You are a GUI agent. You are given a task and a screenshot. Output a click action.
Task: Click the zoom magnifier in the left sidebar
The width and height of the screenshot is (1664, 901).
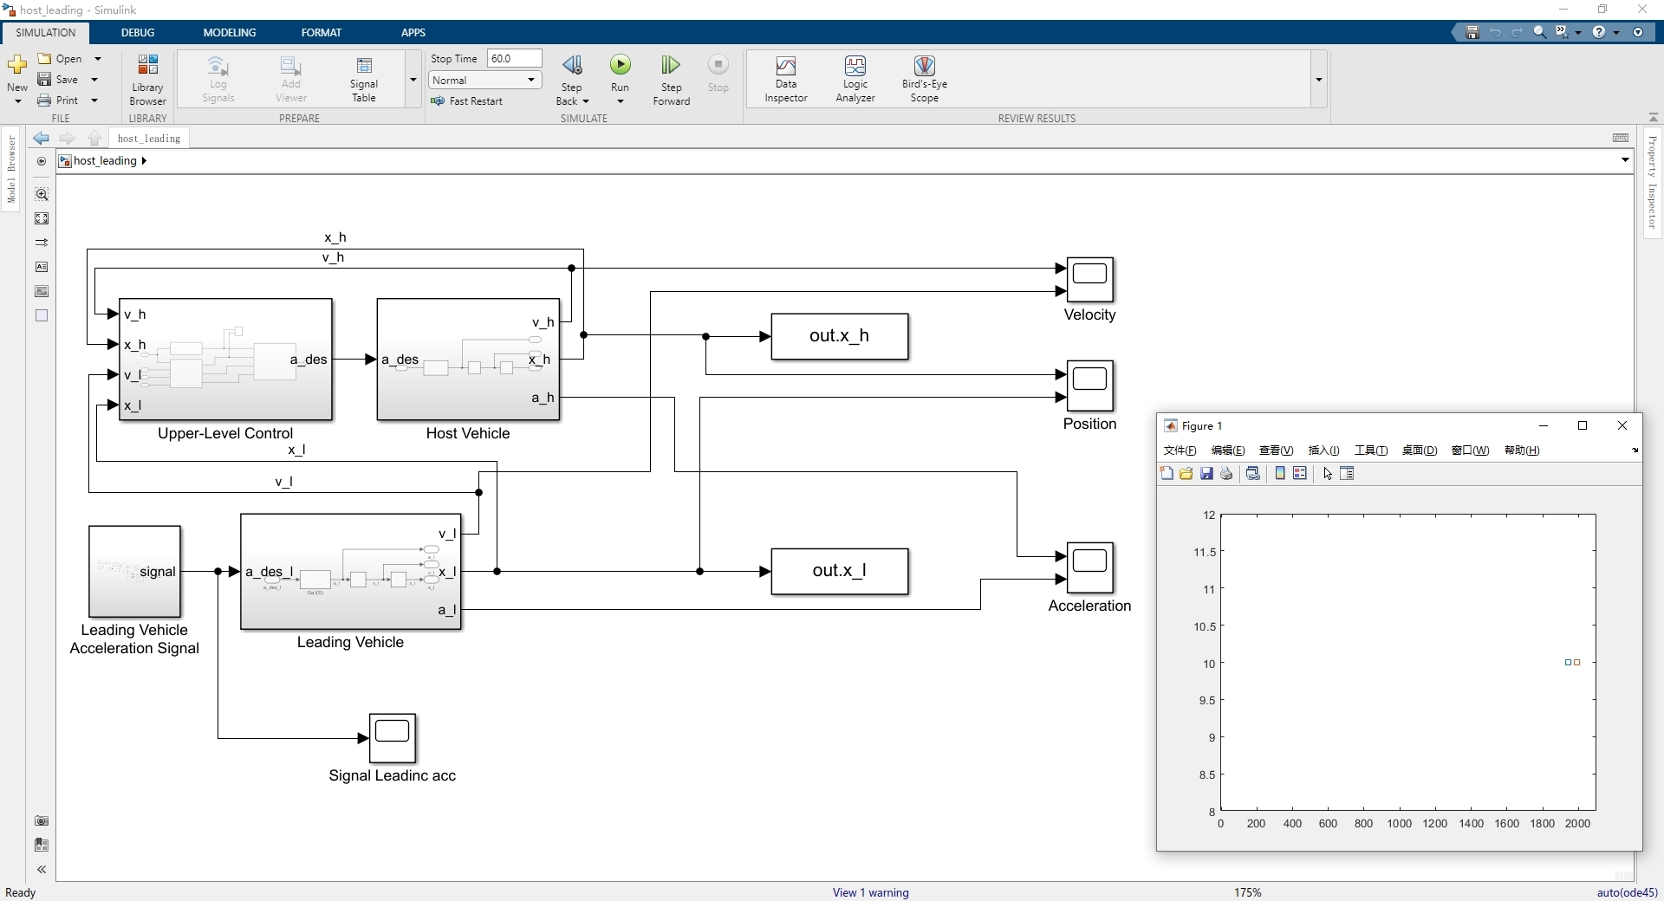(41, 194)
